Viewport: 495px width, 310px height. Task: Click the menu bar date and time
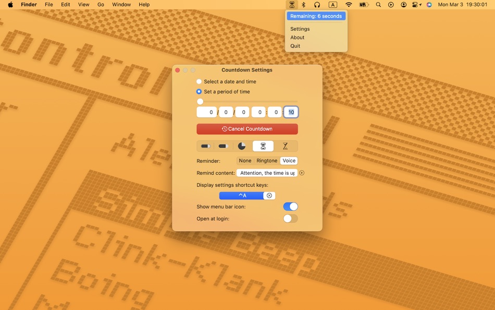click(463, 4)
